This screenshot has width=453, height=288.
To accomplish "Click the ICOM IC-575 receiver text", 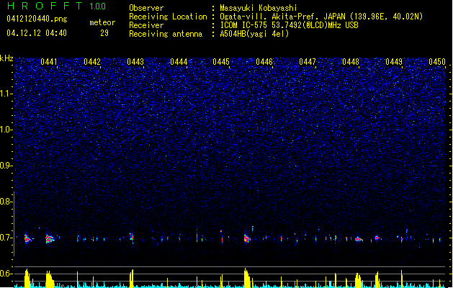I will tap(290, 25).
